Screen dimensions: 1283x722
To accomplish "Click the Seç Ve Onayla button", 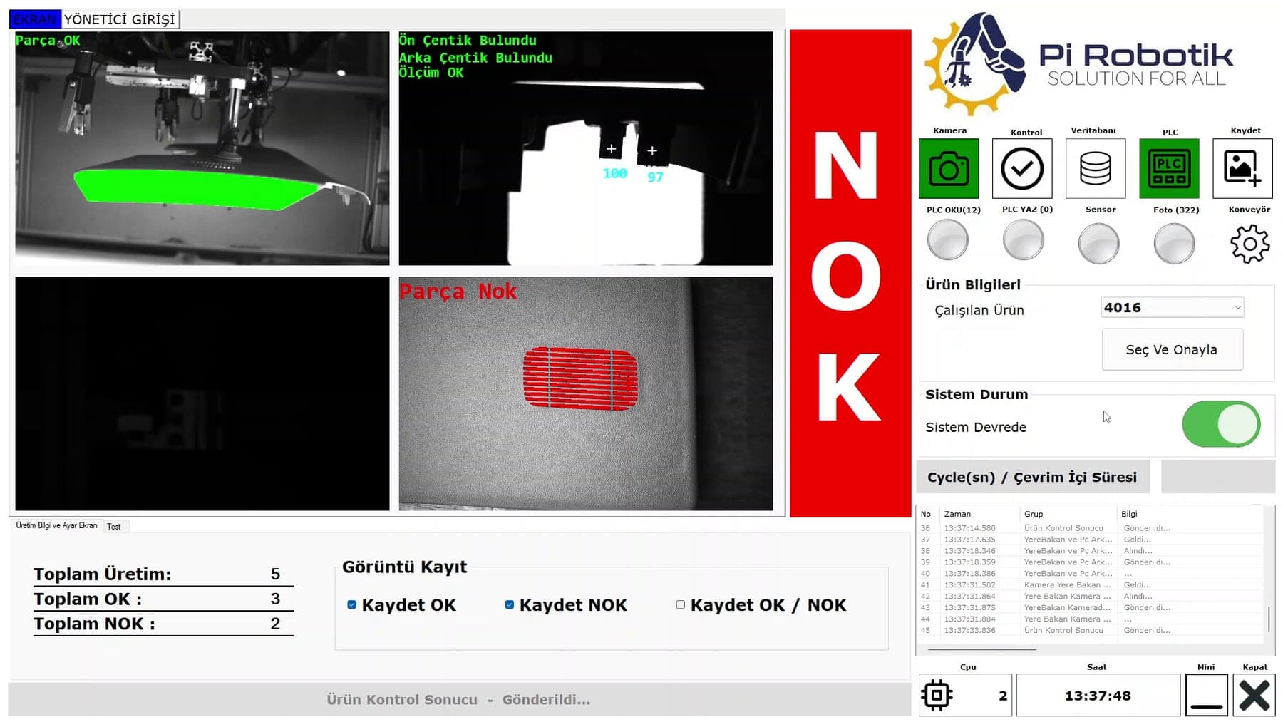I will tap(1173, 350).
